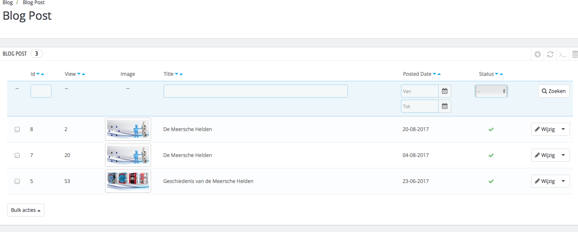Tick the checkbox for post Id 7
Screen dimensions: 578x232
pyautogui.click(x=17, y=155)
